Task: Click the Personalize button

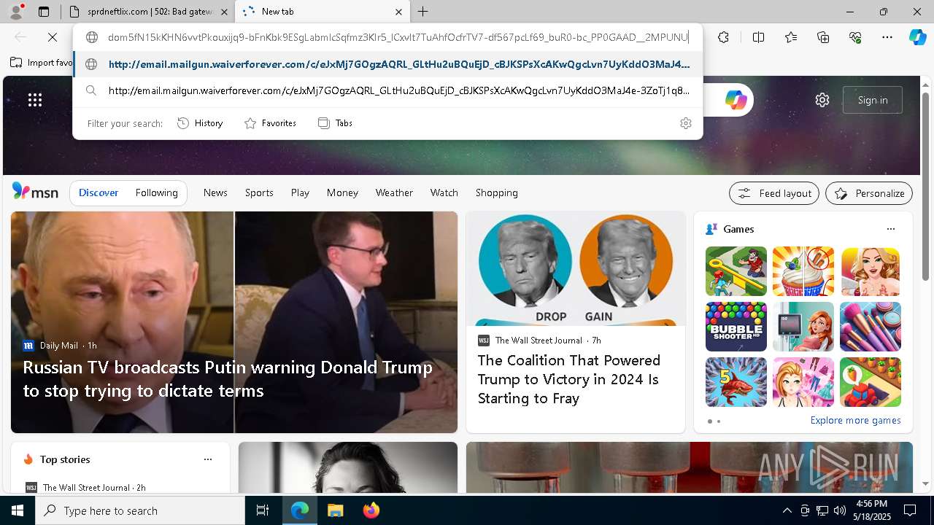Action: [869, 193]
